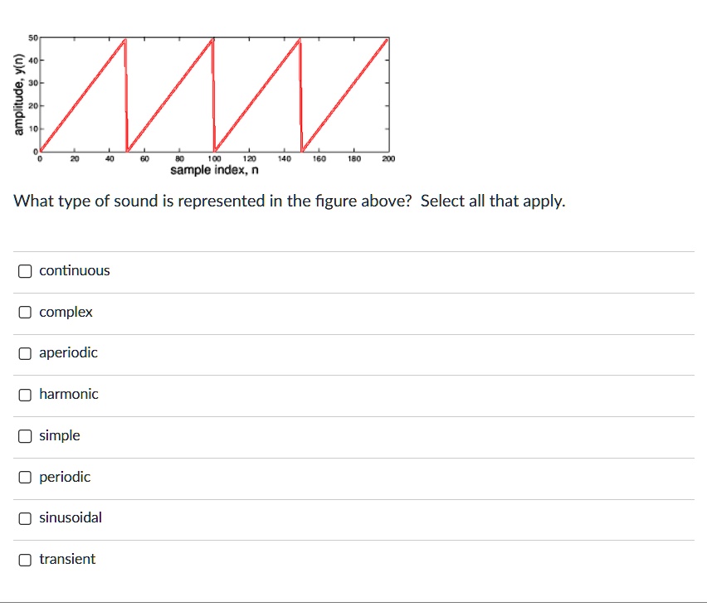Screen dimensions: 707x607
Task: Toggle the 'sinusoidal' checkbox
Action: [25, 518]
